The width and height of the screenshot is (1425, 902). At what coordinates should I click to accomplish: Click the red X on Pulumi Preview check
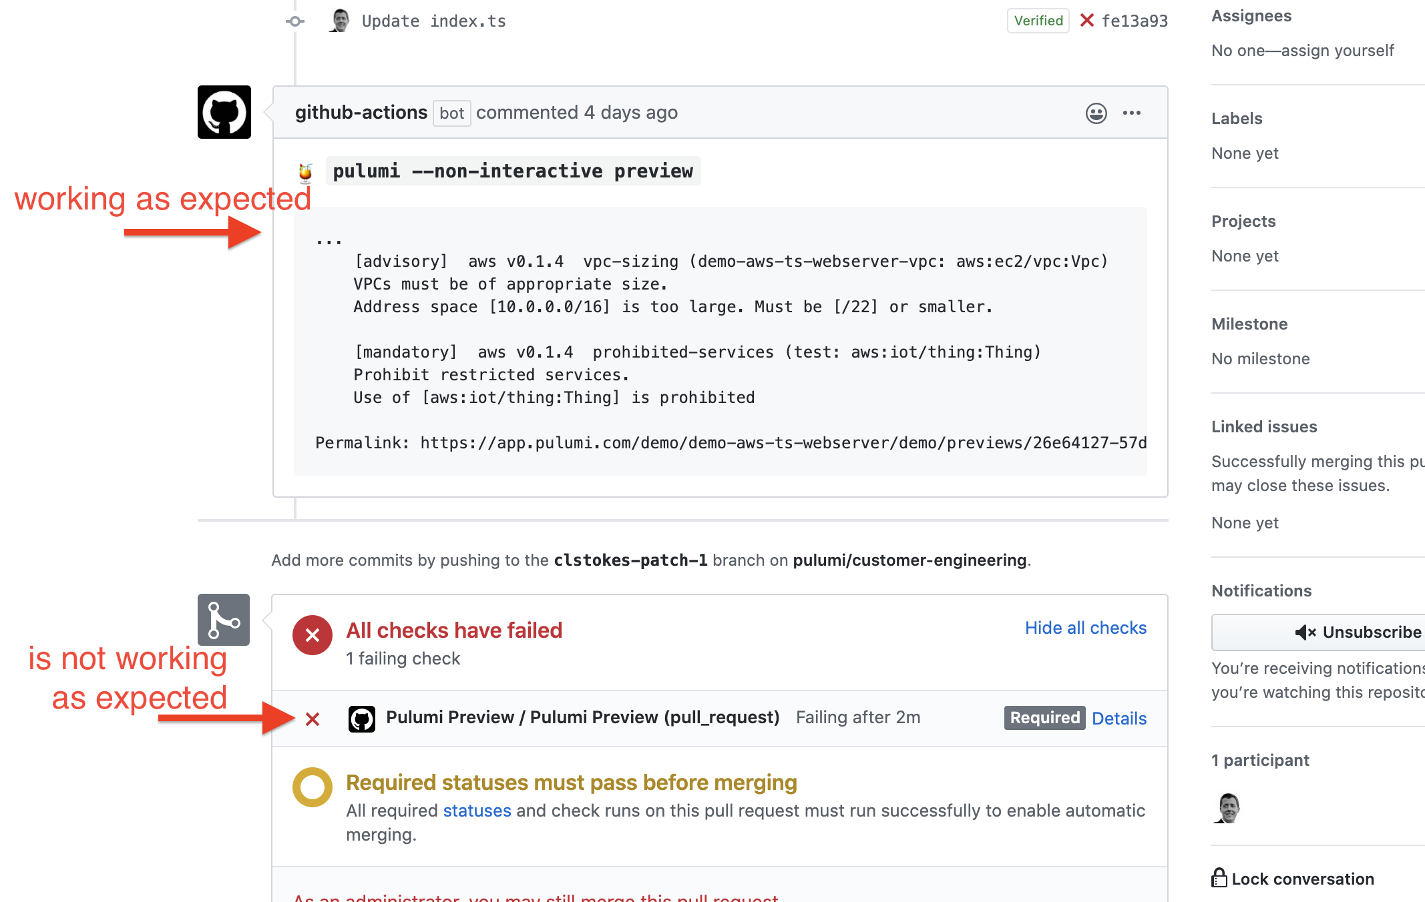click(313, 719)
